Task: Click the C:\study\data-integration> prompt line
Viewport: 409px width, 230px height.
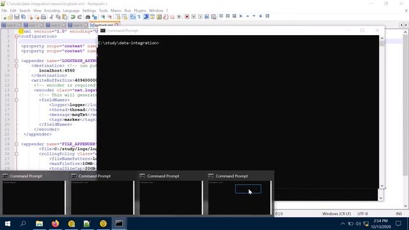Action: pyautogui.click(x=128, y=43)
